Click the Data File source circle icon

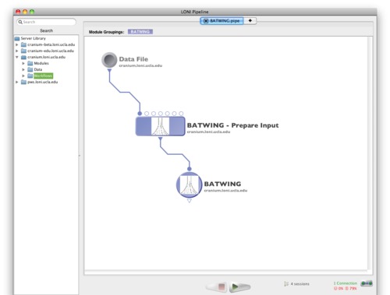point(109,60)
